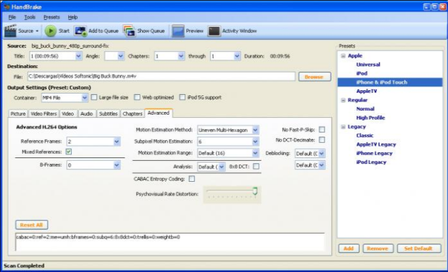Enable 8x8 DCT checkbox
The width and height of the screenshot is (448, 272).
[256, 166]
